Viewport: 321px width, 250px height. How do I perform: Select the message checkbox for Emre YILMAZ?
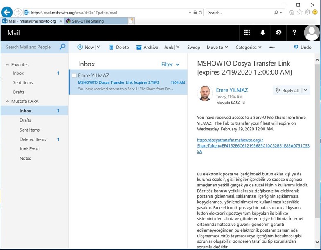(x=74, y=75)
